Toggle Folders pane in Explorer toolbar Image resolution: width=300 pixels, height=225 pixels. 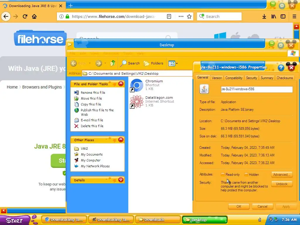[x=153, y=63]
